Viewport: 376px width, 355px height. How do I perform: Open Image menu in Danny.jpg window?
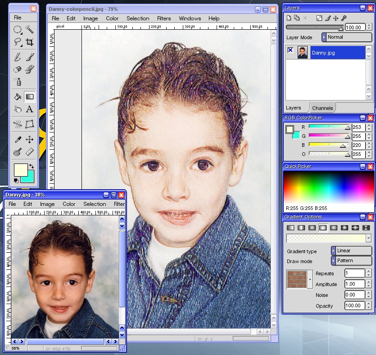click(x=47, y=204)
